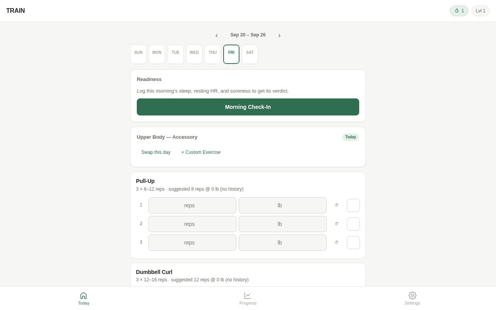This screenshot has width=496, height=310.
Task: Start the Morning Check-In
Action: (248, 107)
